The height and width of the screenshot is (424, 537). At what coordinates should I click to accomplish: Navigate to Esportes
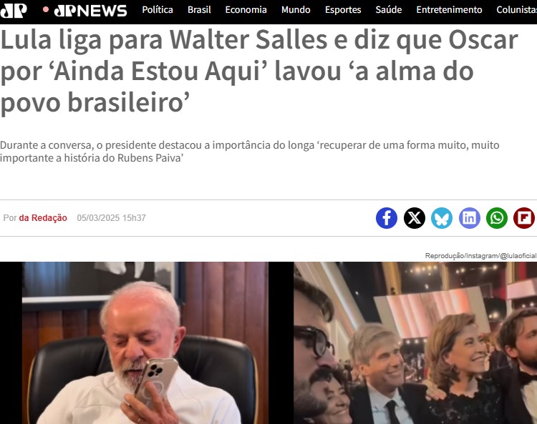click(x=343, y=10)
